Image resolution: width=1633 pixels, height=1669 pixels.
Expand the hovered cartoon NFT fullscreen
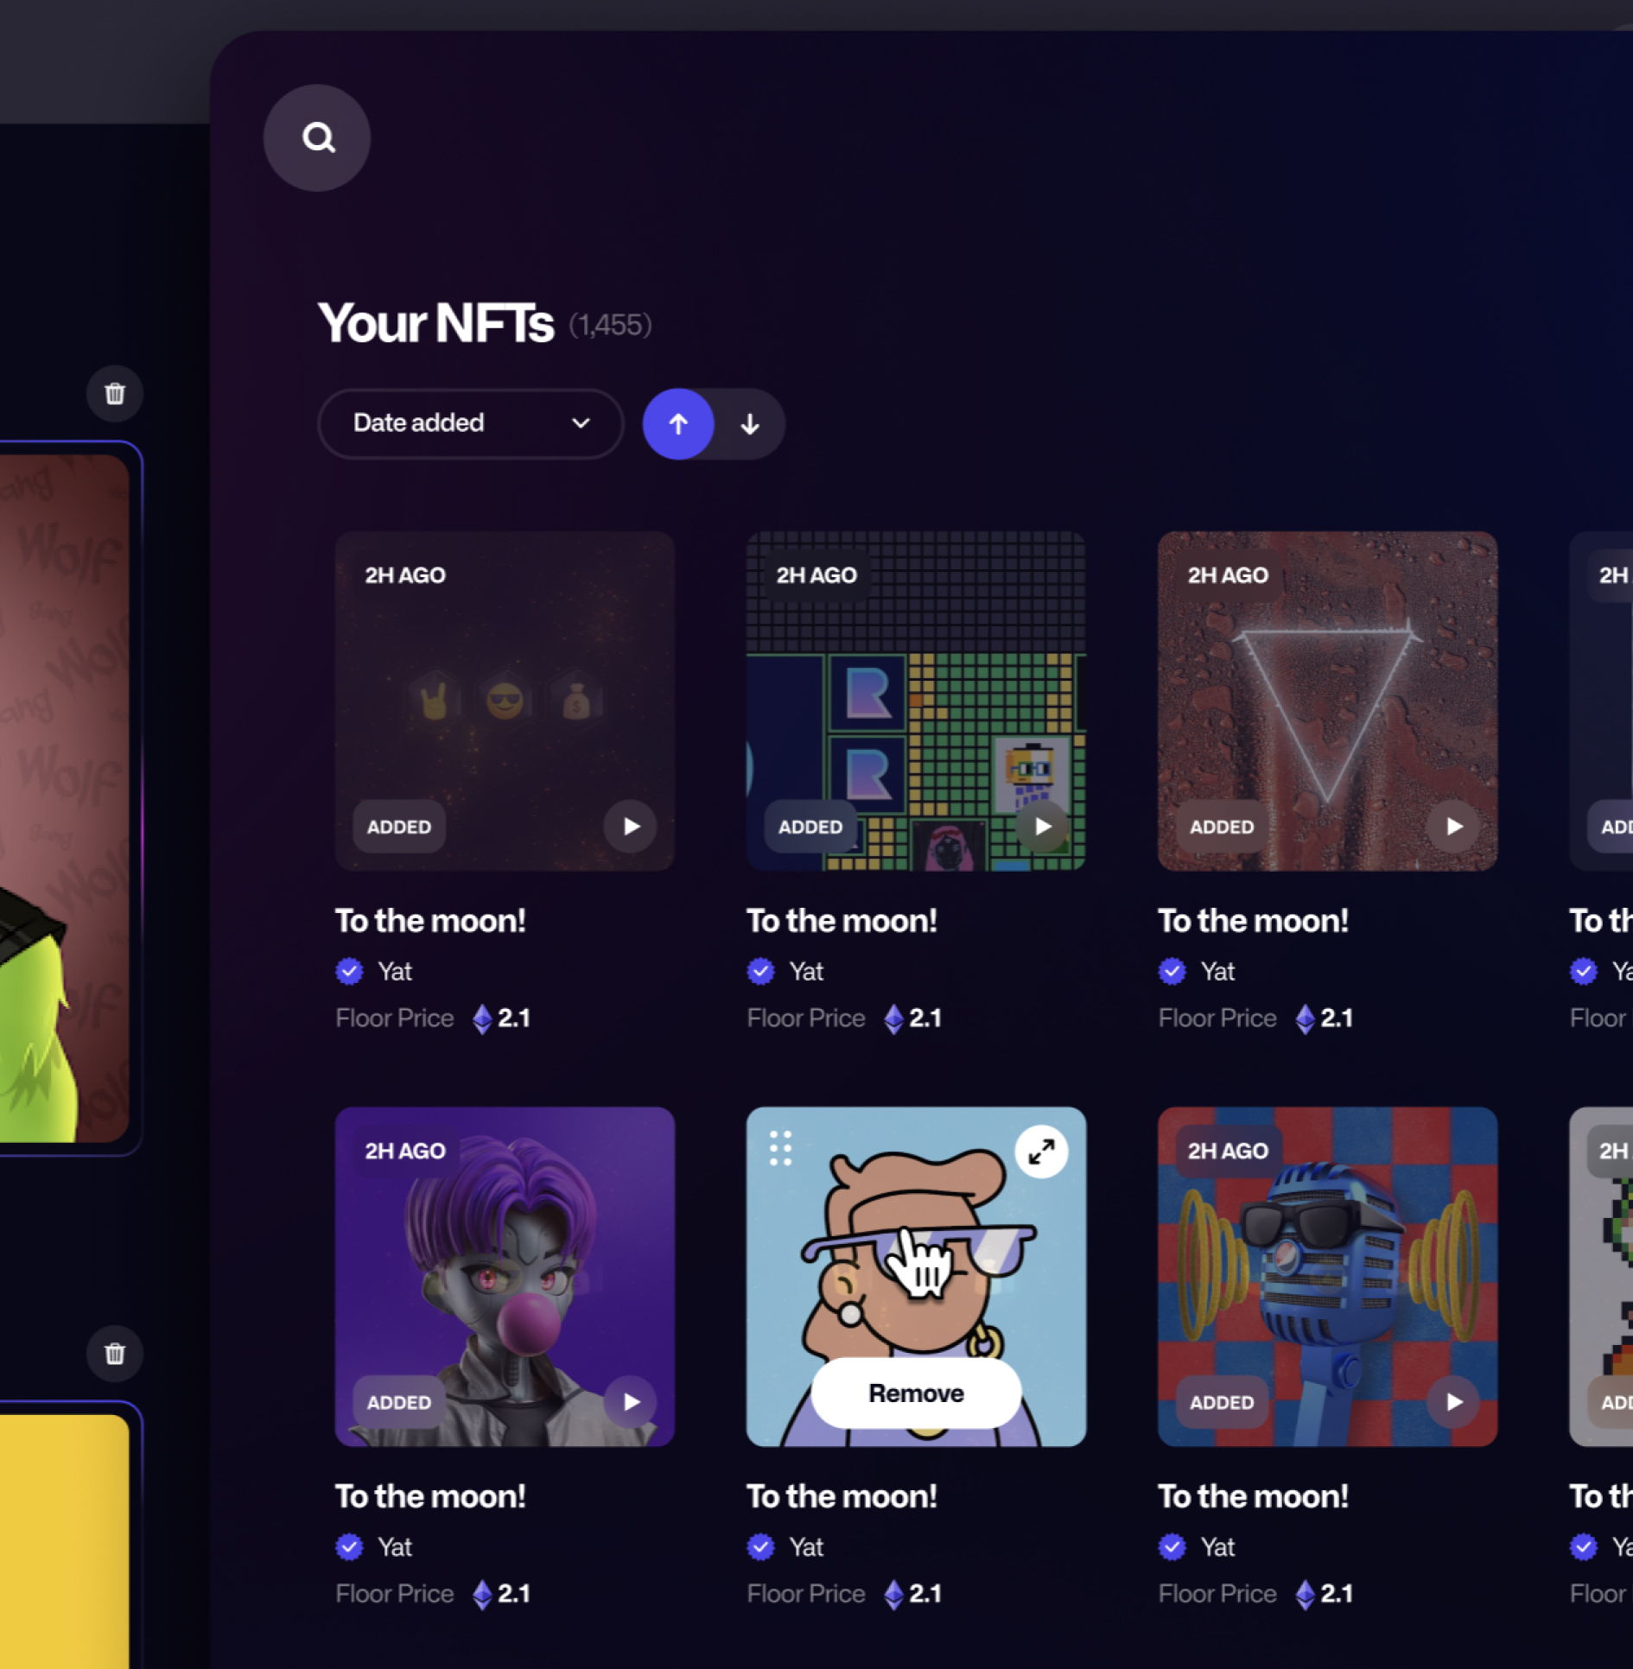tap(1041, 1151)
